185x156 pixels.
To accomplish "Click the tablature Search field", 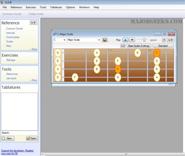I will click(x=19, y=133).
